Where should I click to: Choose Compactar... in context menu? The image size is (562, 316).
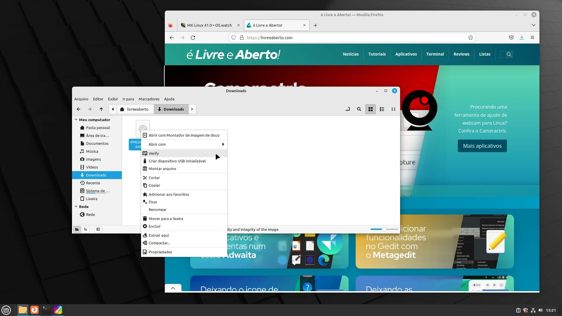(x=184, y=243)
